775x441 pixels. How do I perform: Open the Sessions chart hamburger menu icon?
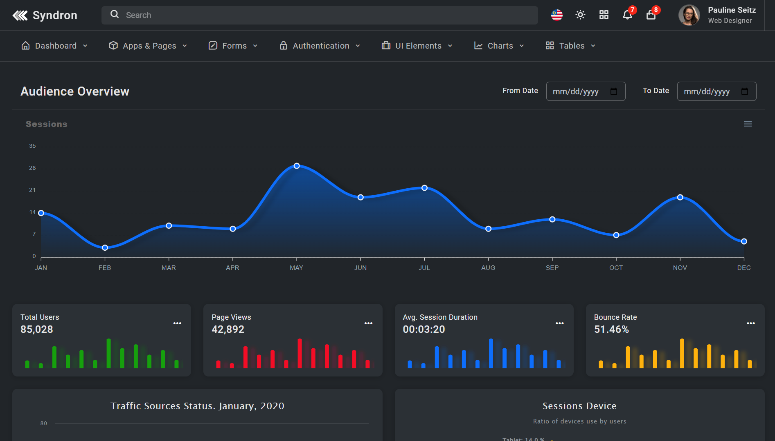click(748, 124)
